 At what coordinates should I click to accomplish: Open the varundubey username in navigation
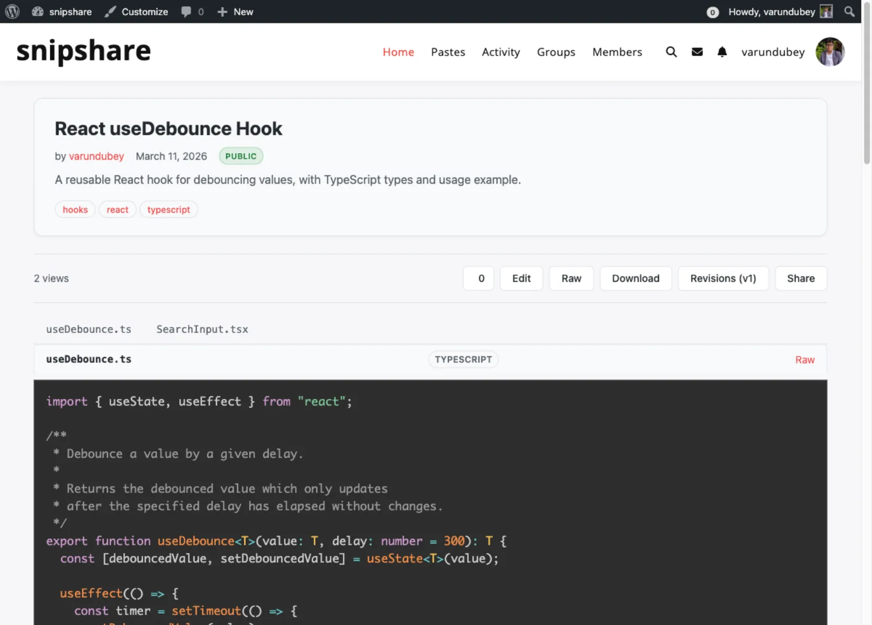coord(773,52)
